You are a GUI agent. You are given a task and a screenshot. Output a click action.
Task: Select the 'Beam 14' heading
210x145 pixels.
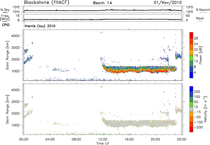(102, 3)
